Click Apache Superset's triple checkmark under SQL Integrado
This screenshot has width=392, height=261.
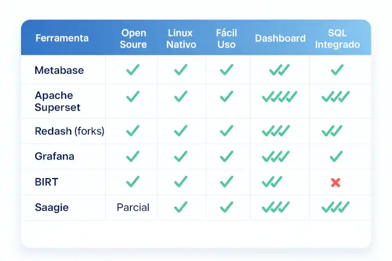[x=336, y=97]
